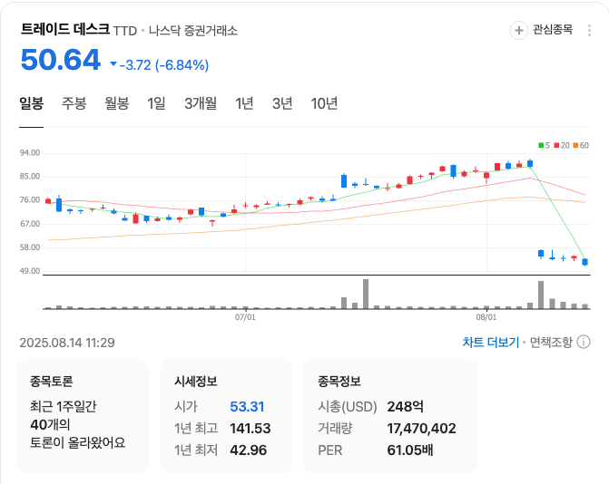This screenshot has height=484, width=609.
Task: Open the three-dot more options menu
Action: [589, 30]
